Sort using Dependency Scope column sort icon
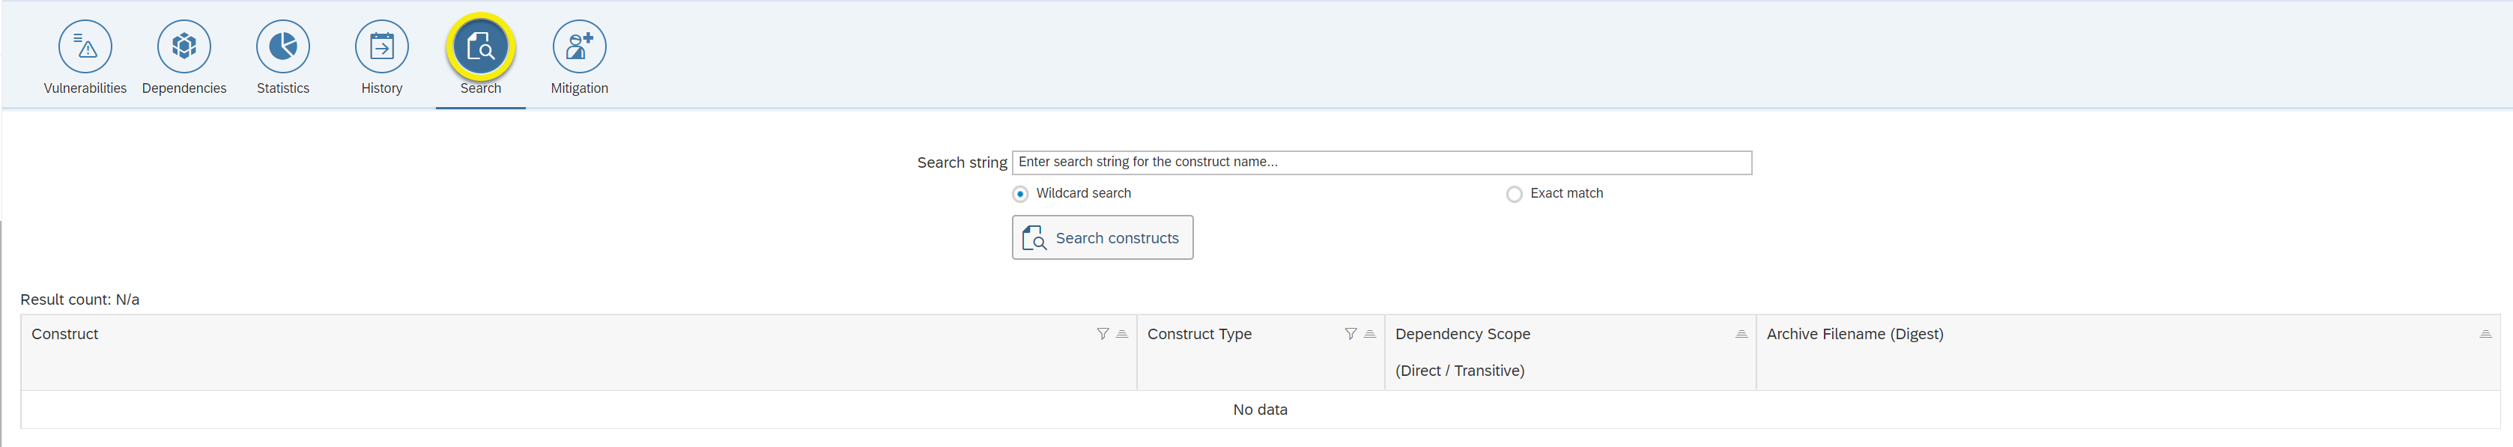 1741,334
